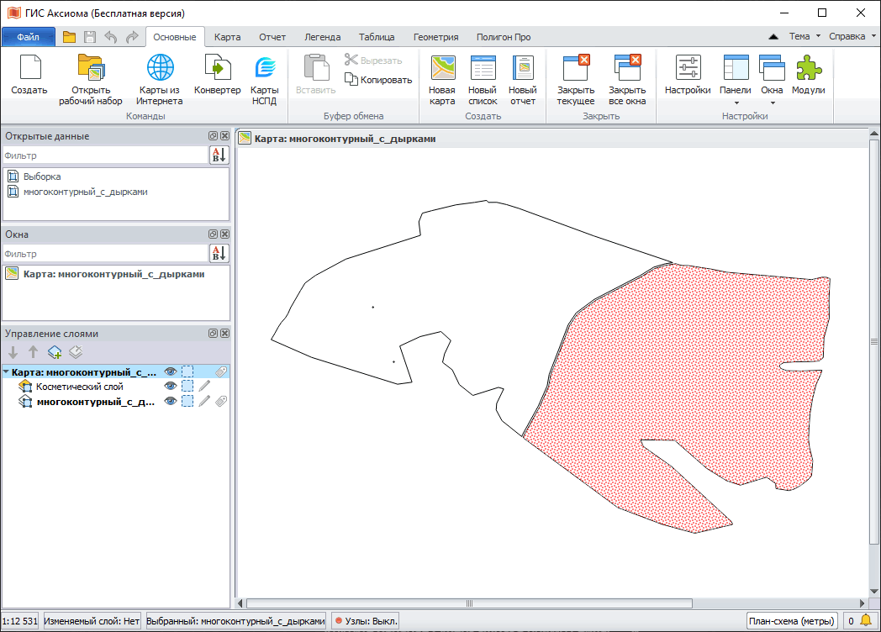Create a Новый отчет
The width and height of the screenshot is (881, 632).
tap(523, 80)
